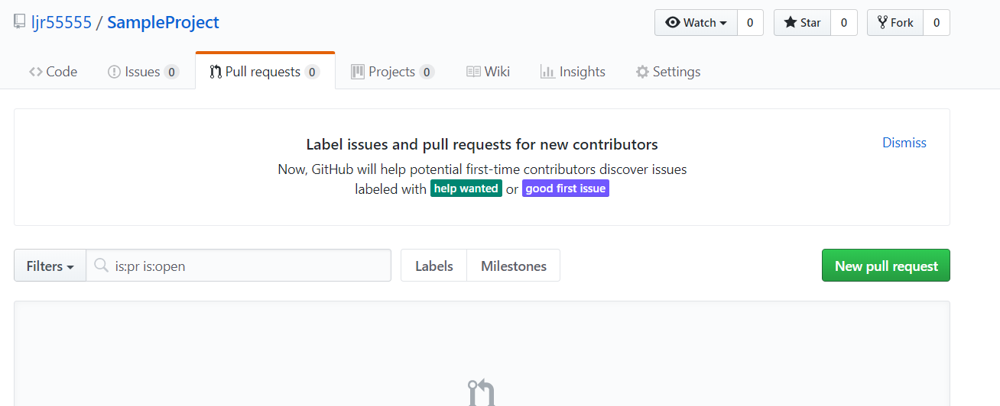1000x406 pixels.
Task: Switch to the Pull requests tab
Action: pyautogui.click(x=265, y=72)
